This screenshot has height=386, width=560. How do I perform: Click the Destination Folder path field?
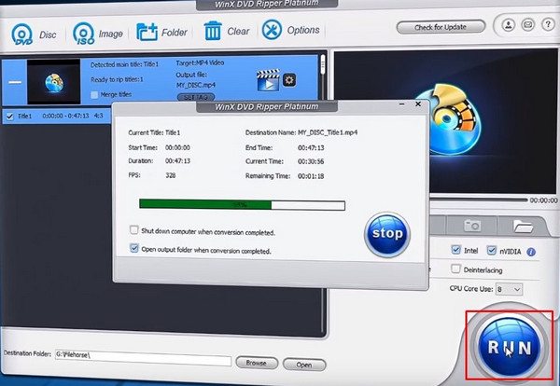tap(143, 357)
